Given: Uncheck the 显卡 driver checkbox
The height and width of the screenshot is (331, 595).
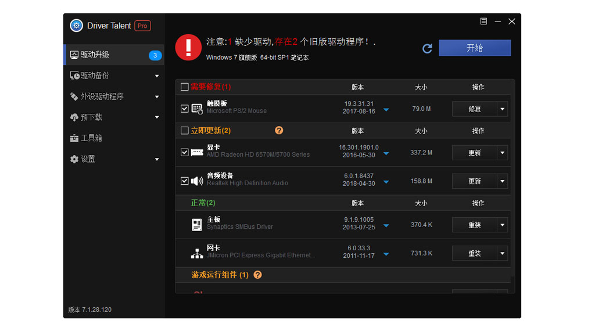Looking at the screenshot, I should click(x=184, y=152).
